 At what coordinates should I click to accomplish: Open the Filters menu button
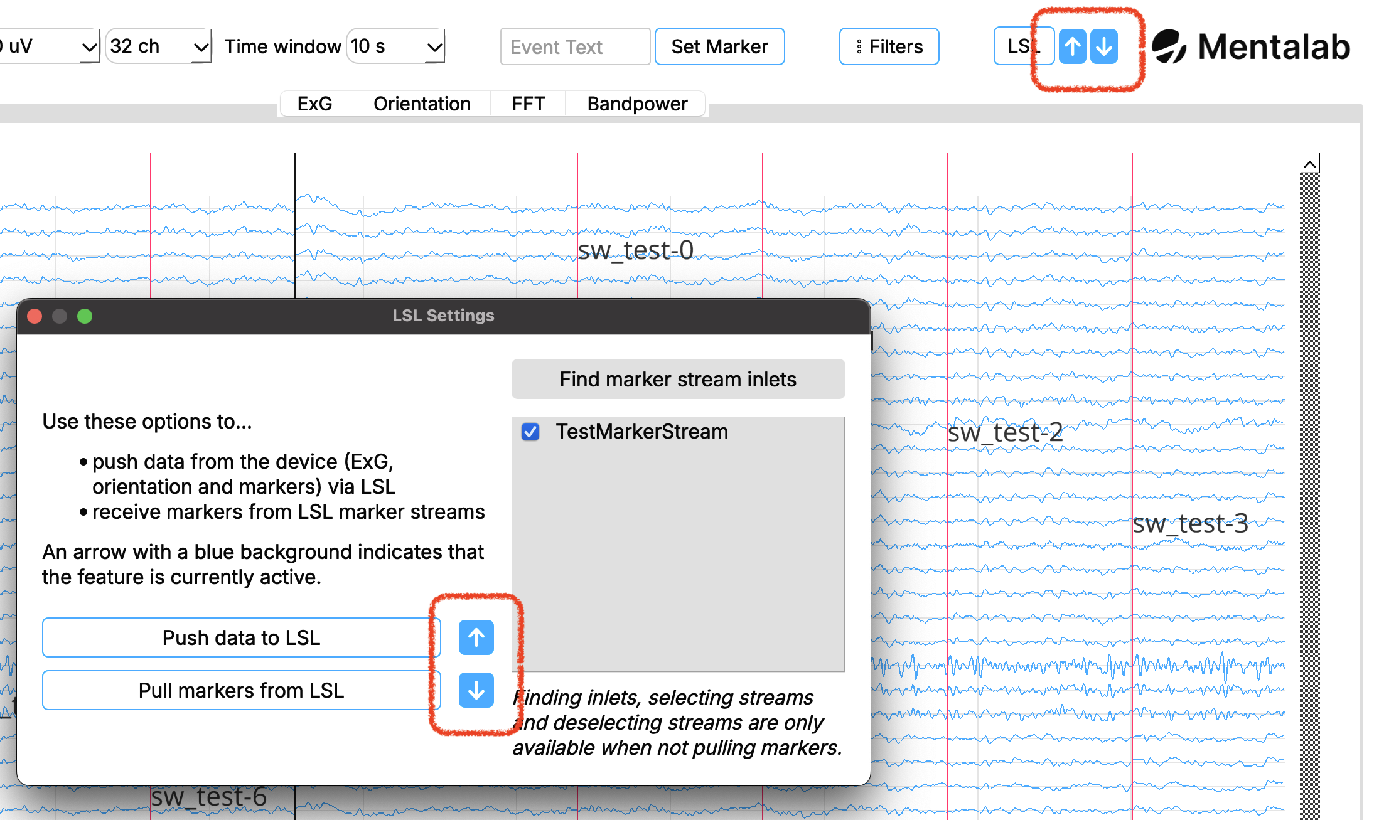point(889,46)
